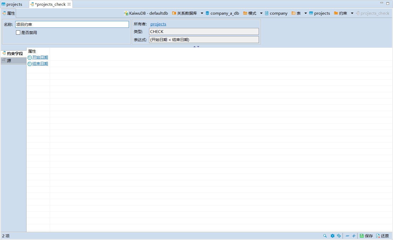Viewport: 393px width, 240px height.
Task: Expand the 关系数据库 breadcrumb dropdown arrow
Action: [202, 13]
